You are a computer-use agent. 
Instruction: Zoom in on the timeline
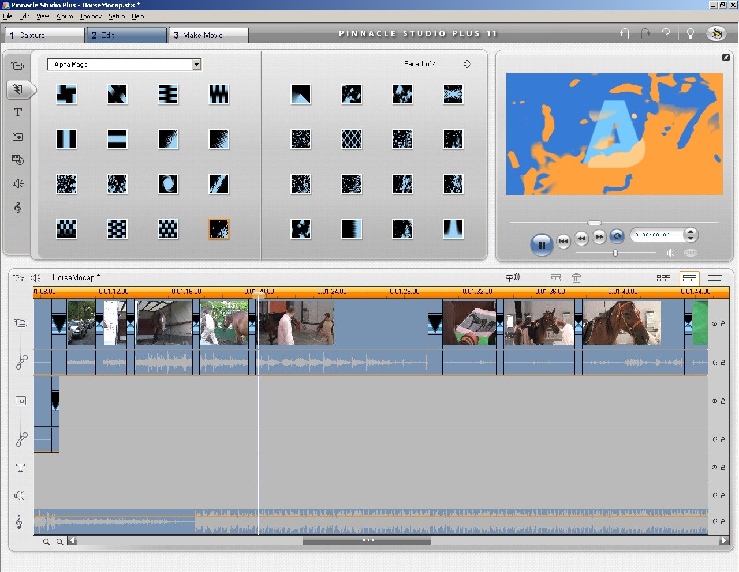[x=47, y=541]
